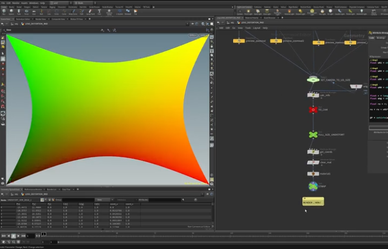Add a Portal Light from shelf

click(350, 12)
